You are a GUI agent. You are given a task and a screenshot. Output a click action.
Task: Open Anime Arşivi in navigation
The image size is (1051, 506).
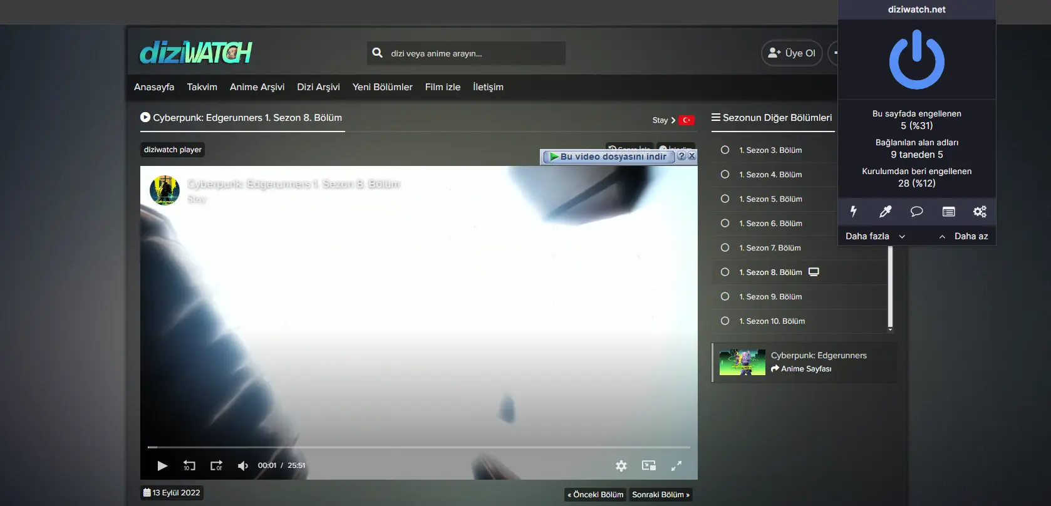257,87
